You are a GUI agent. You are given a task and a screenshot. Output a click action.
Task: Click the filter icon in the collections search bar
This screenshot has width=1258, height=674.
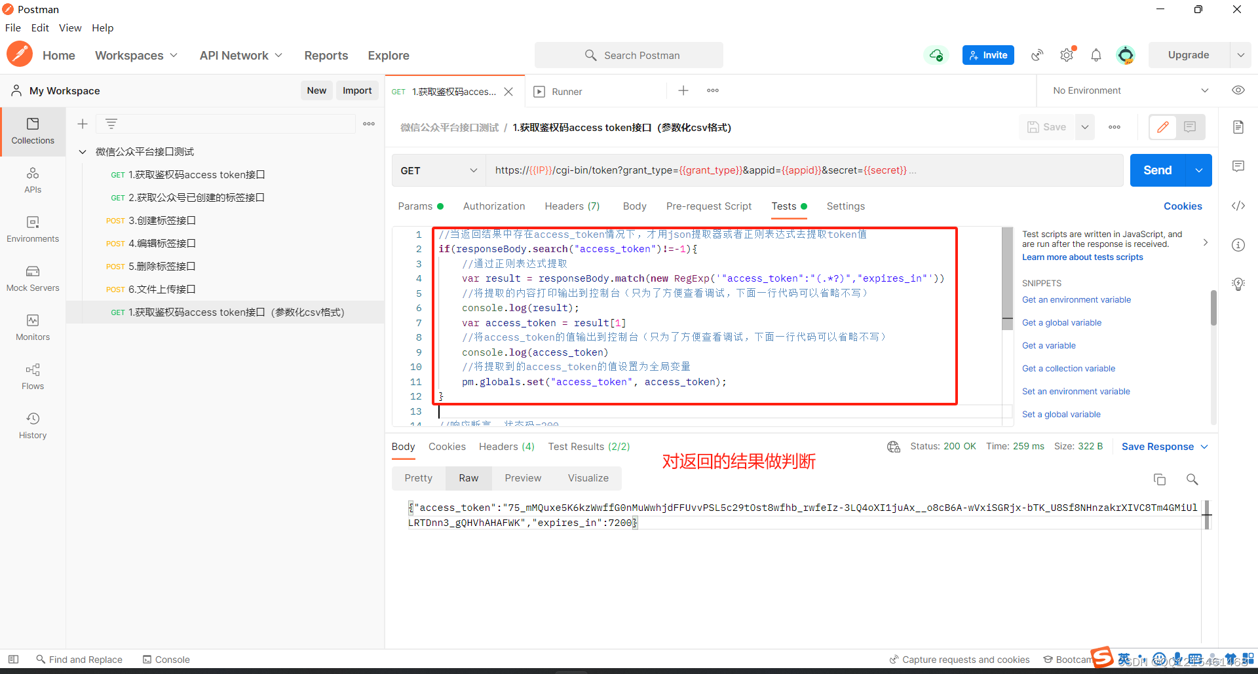click(111, 124)
